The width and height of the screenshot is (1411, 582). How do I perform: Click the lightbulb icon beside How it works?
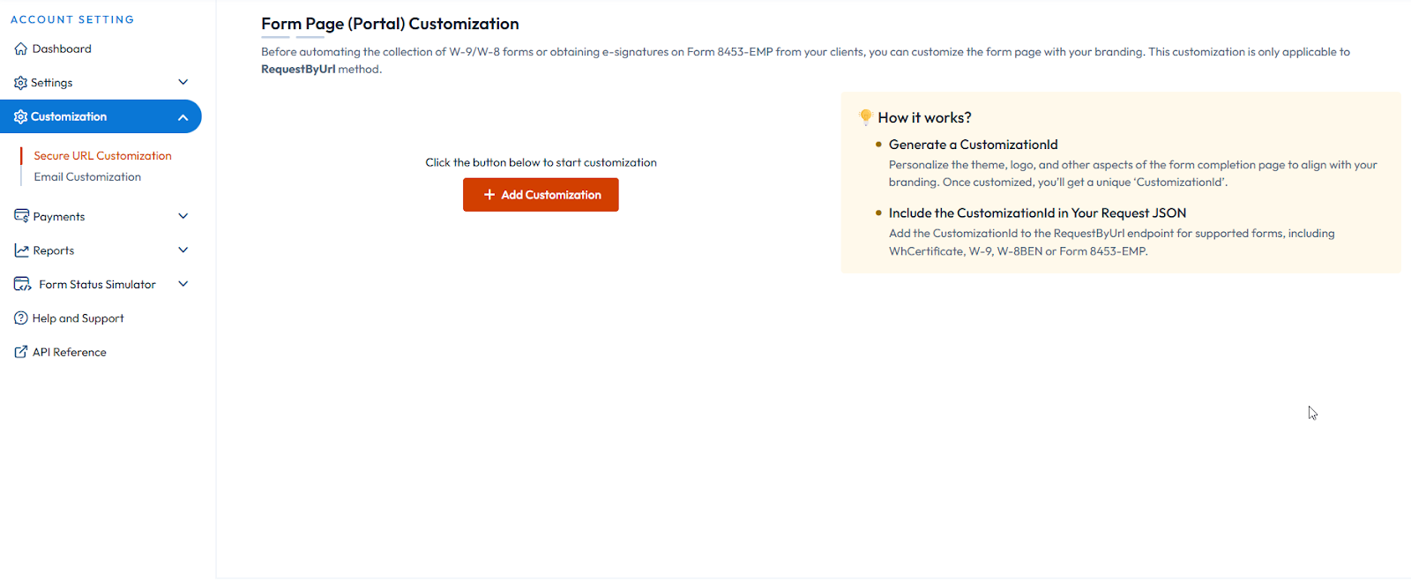[866, 116]
